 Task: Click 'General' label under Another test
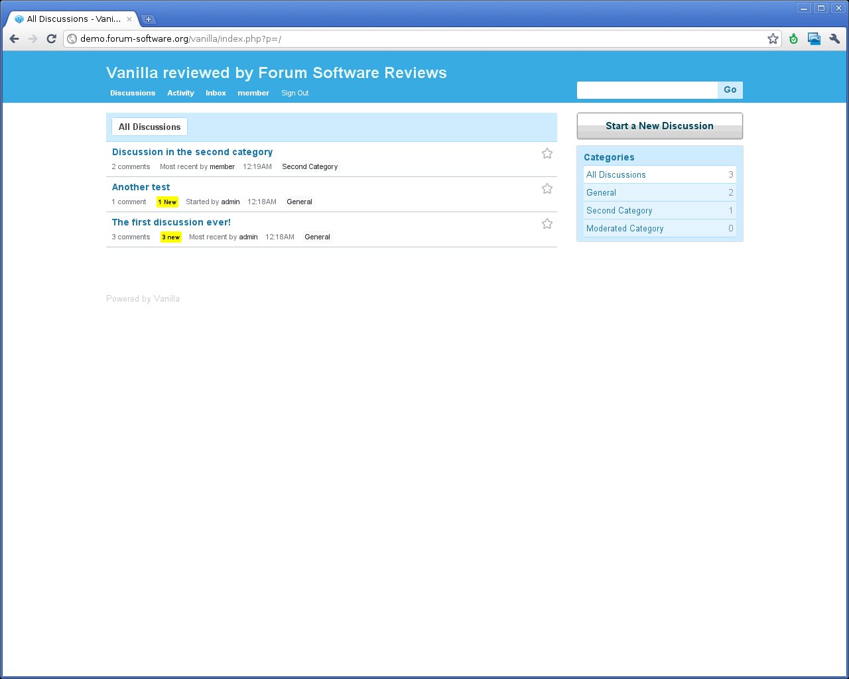[x=299, y=202]
